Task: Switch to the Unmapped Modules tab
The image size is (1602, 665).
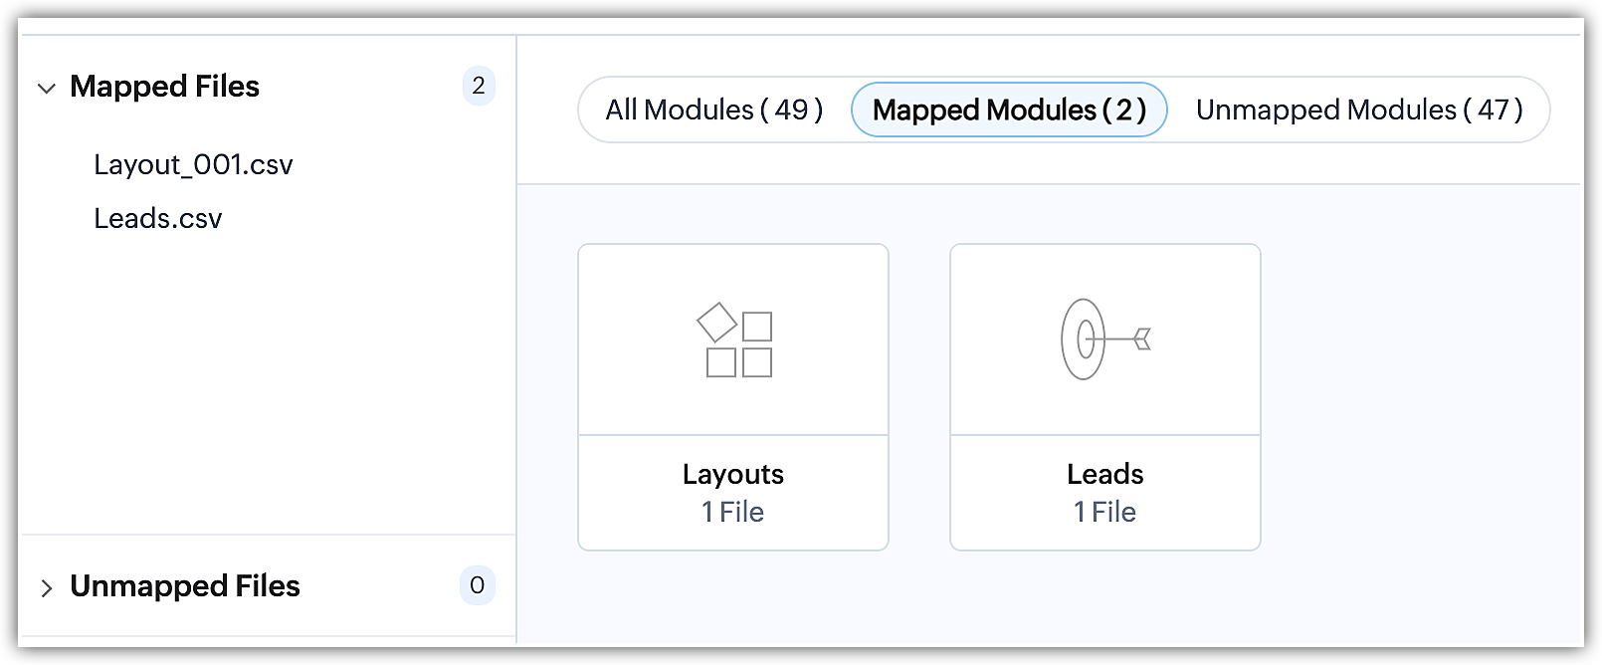Action: pyautogui.click(x=1359, y=110)
